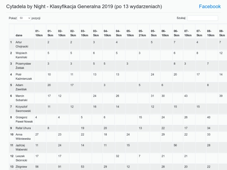Image resolution: width=227 pixels, height=170 pixels.
Task: Select the name Adam Zawiślak
Action: pos(21,87)
